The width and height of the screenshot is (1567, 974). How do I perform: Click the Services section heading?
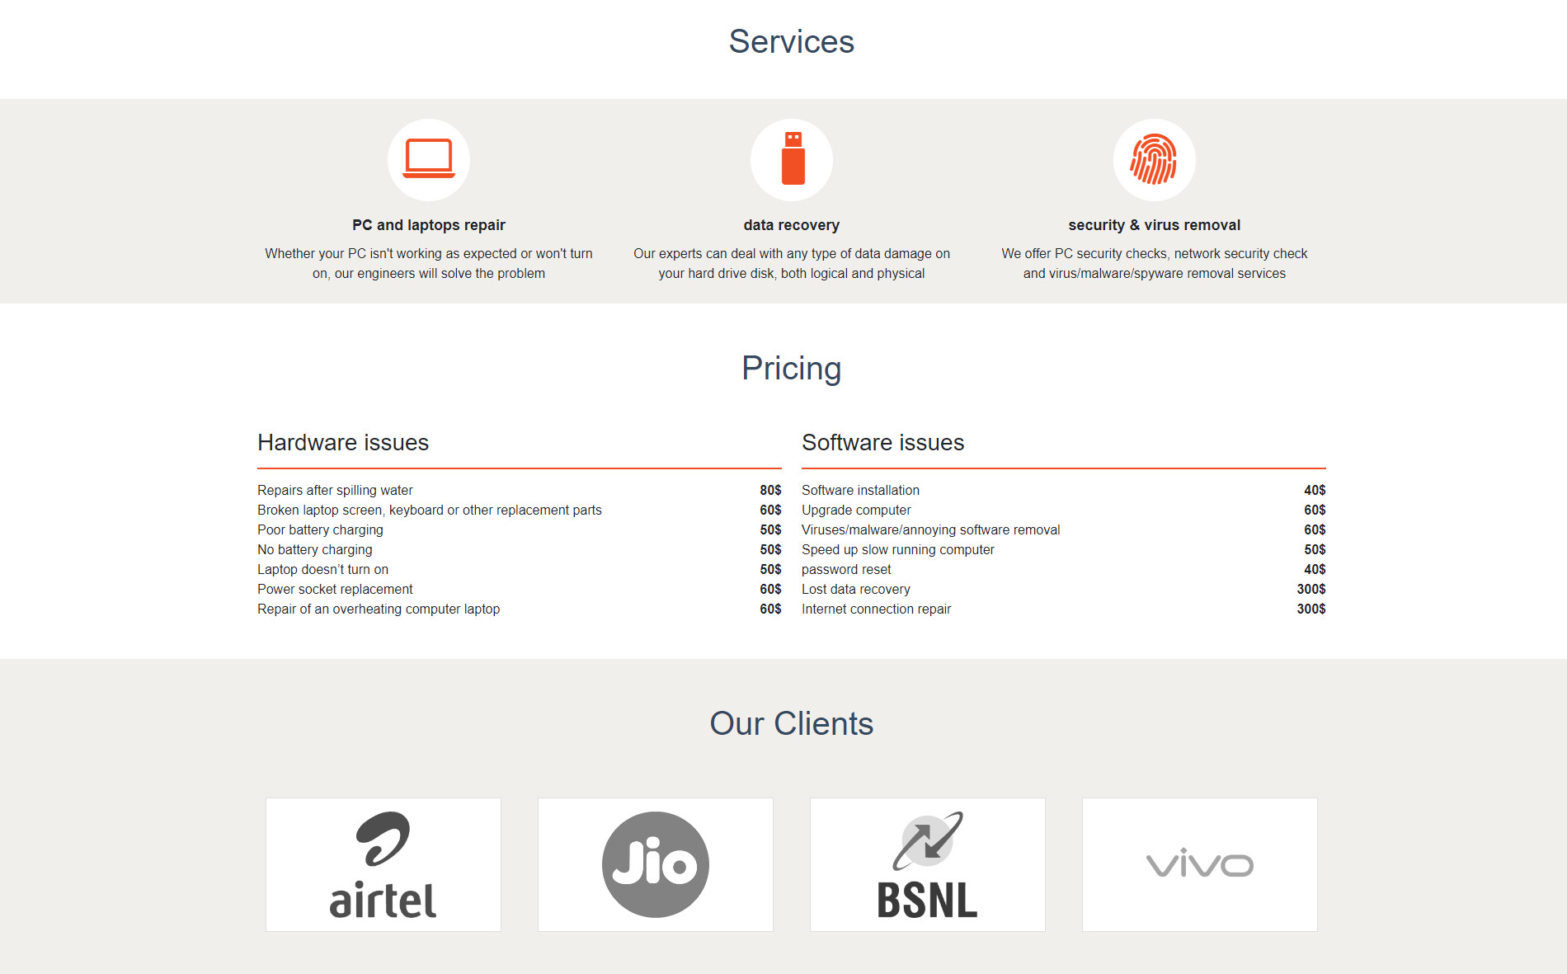click(x=792, y=42)
